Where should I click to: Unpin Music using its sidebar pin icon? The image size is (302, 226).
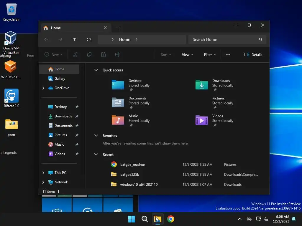pyautogui.click(x=77, y=144)
